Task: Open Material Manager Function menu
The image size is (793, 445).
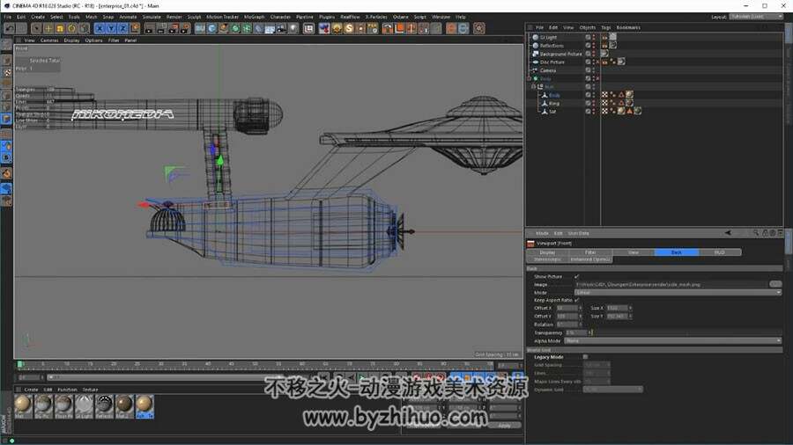Action: 67,390
